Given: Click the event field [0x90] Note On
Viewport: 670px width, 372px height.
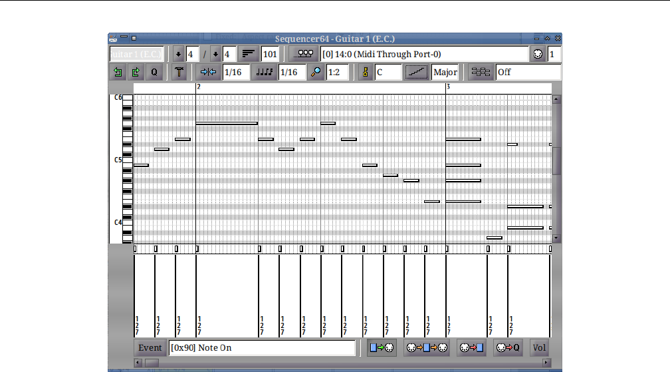Looking at the screenshot, I should click(262, 347).
